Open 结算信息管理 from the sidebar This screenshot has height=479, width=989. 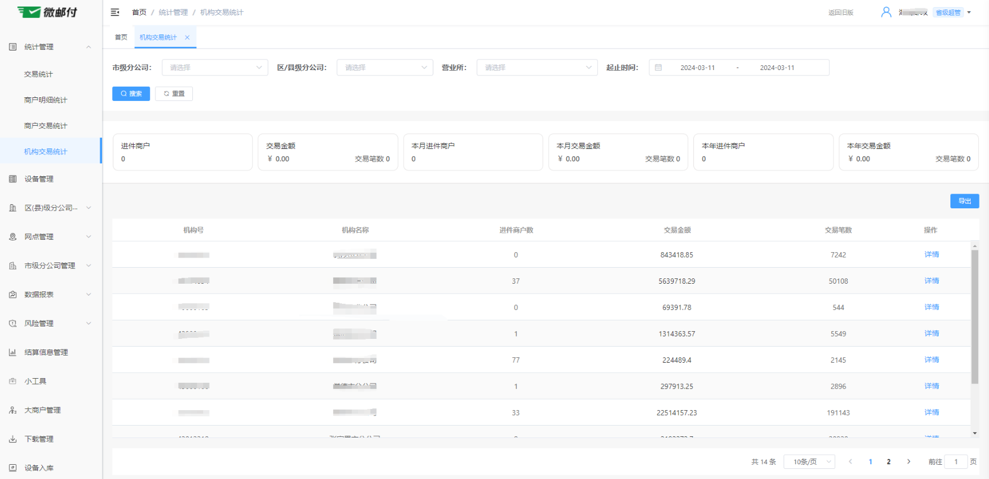tap(46, 353)
